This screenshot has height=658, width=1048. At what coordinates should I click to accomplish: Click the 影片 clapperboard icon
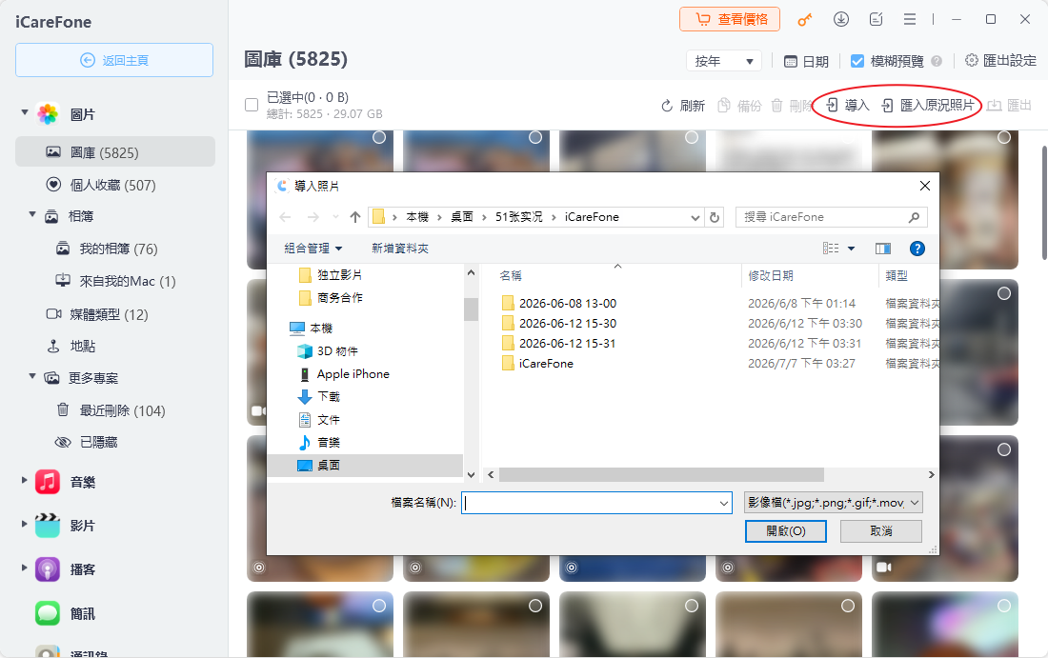(48, 525)
